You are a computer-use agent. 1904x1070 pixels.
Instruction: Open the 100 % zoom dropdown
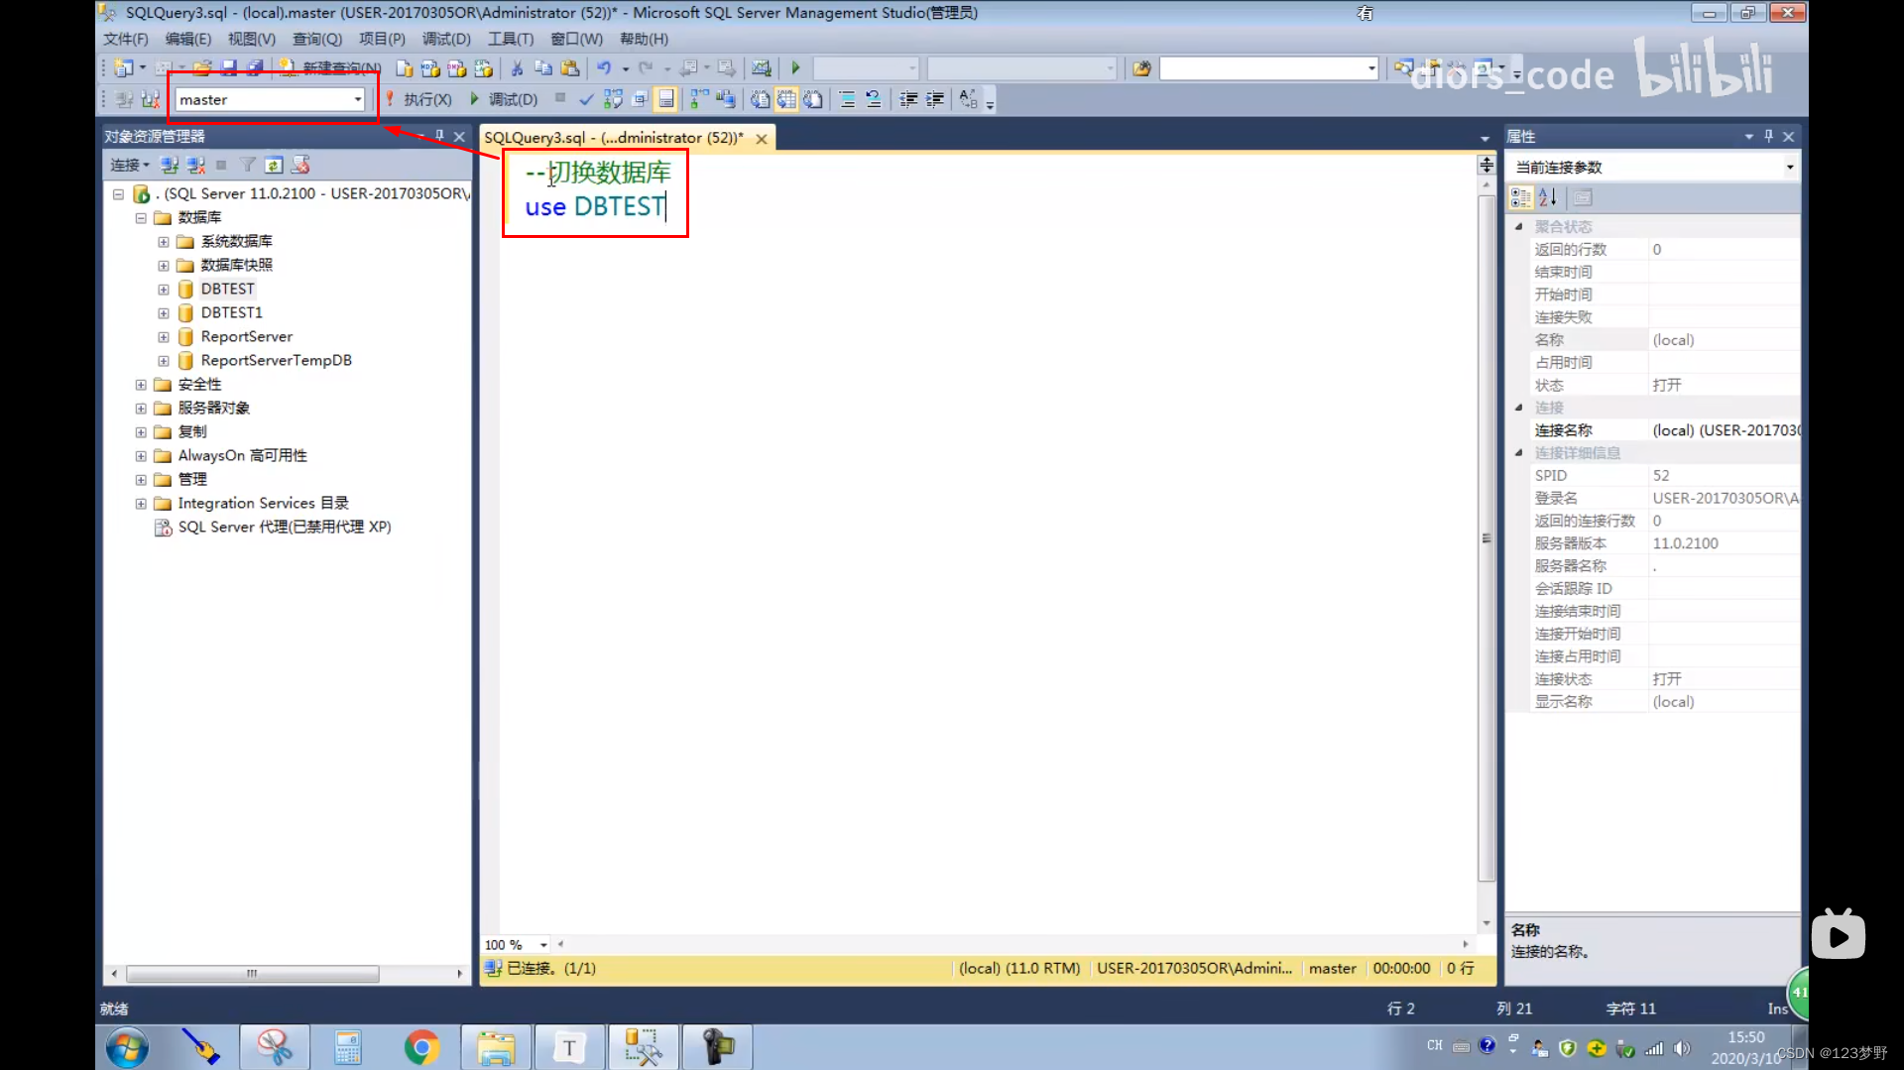[x=543, y=945]
